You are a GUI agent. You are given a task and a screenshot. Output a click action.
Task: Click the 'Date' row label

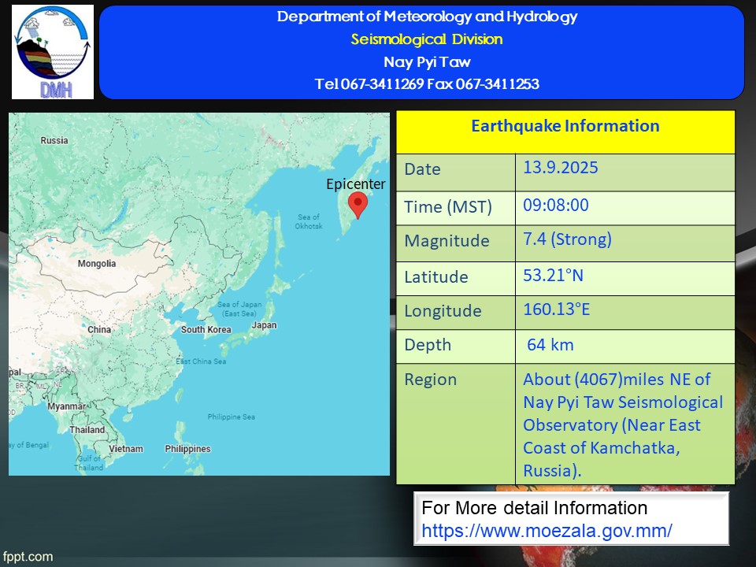(x=422, y=169)
